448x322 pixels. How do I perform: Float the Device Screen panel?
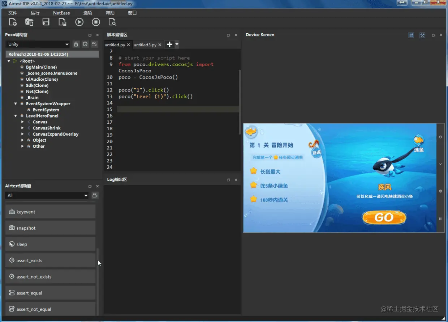[x=434, y=35]
